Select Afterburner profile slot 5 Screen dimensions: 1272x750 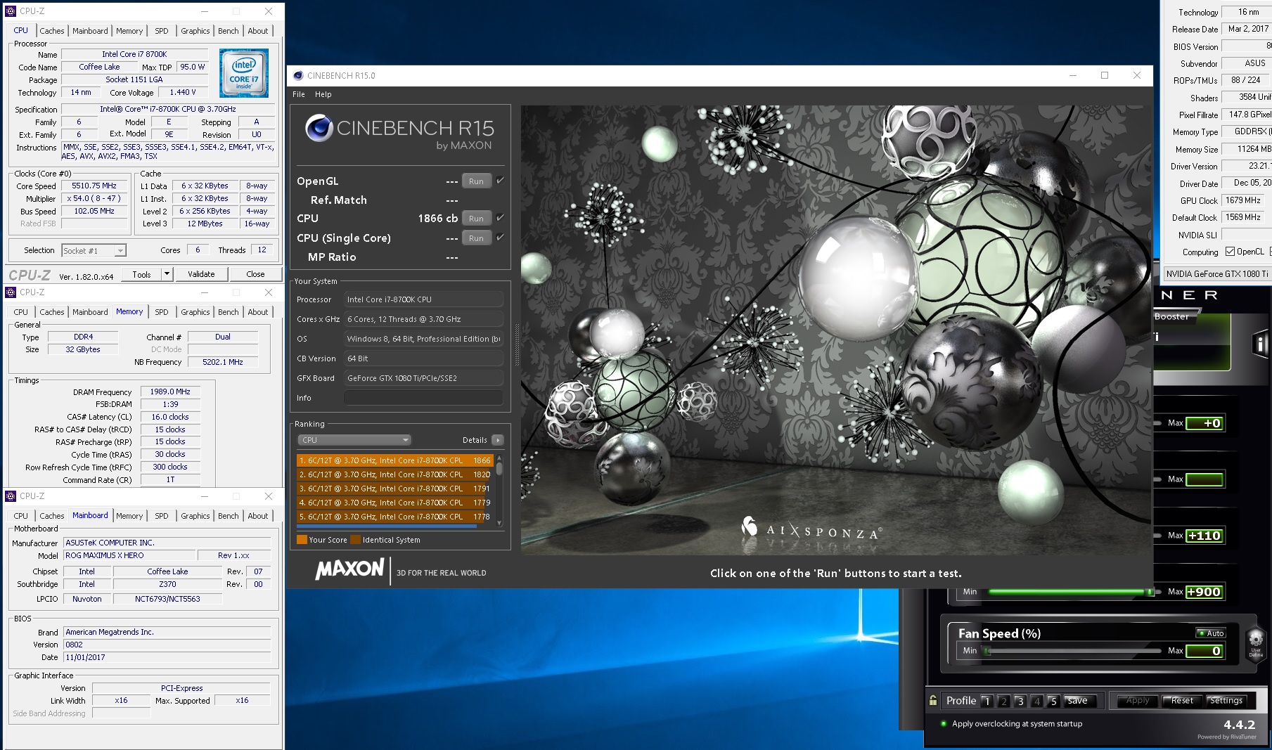tap(1053, 701)
